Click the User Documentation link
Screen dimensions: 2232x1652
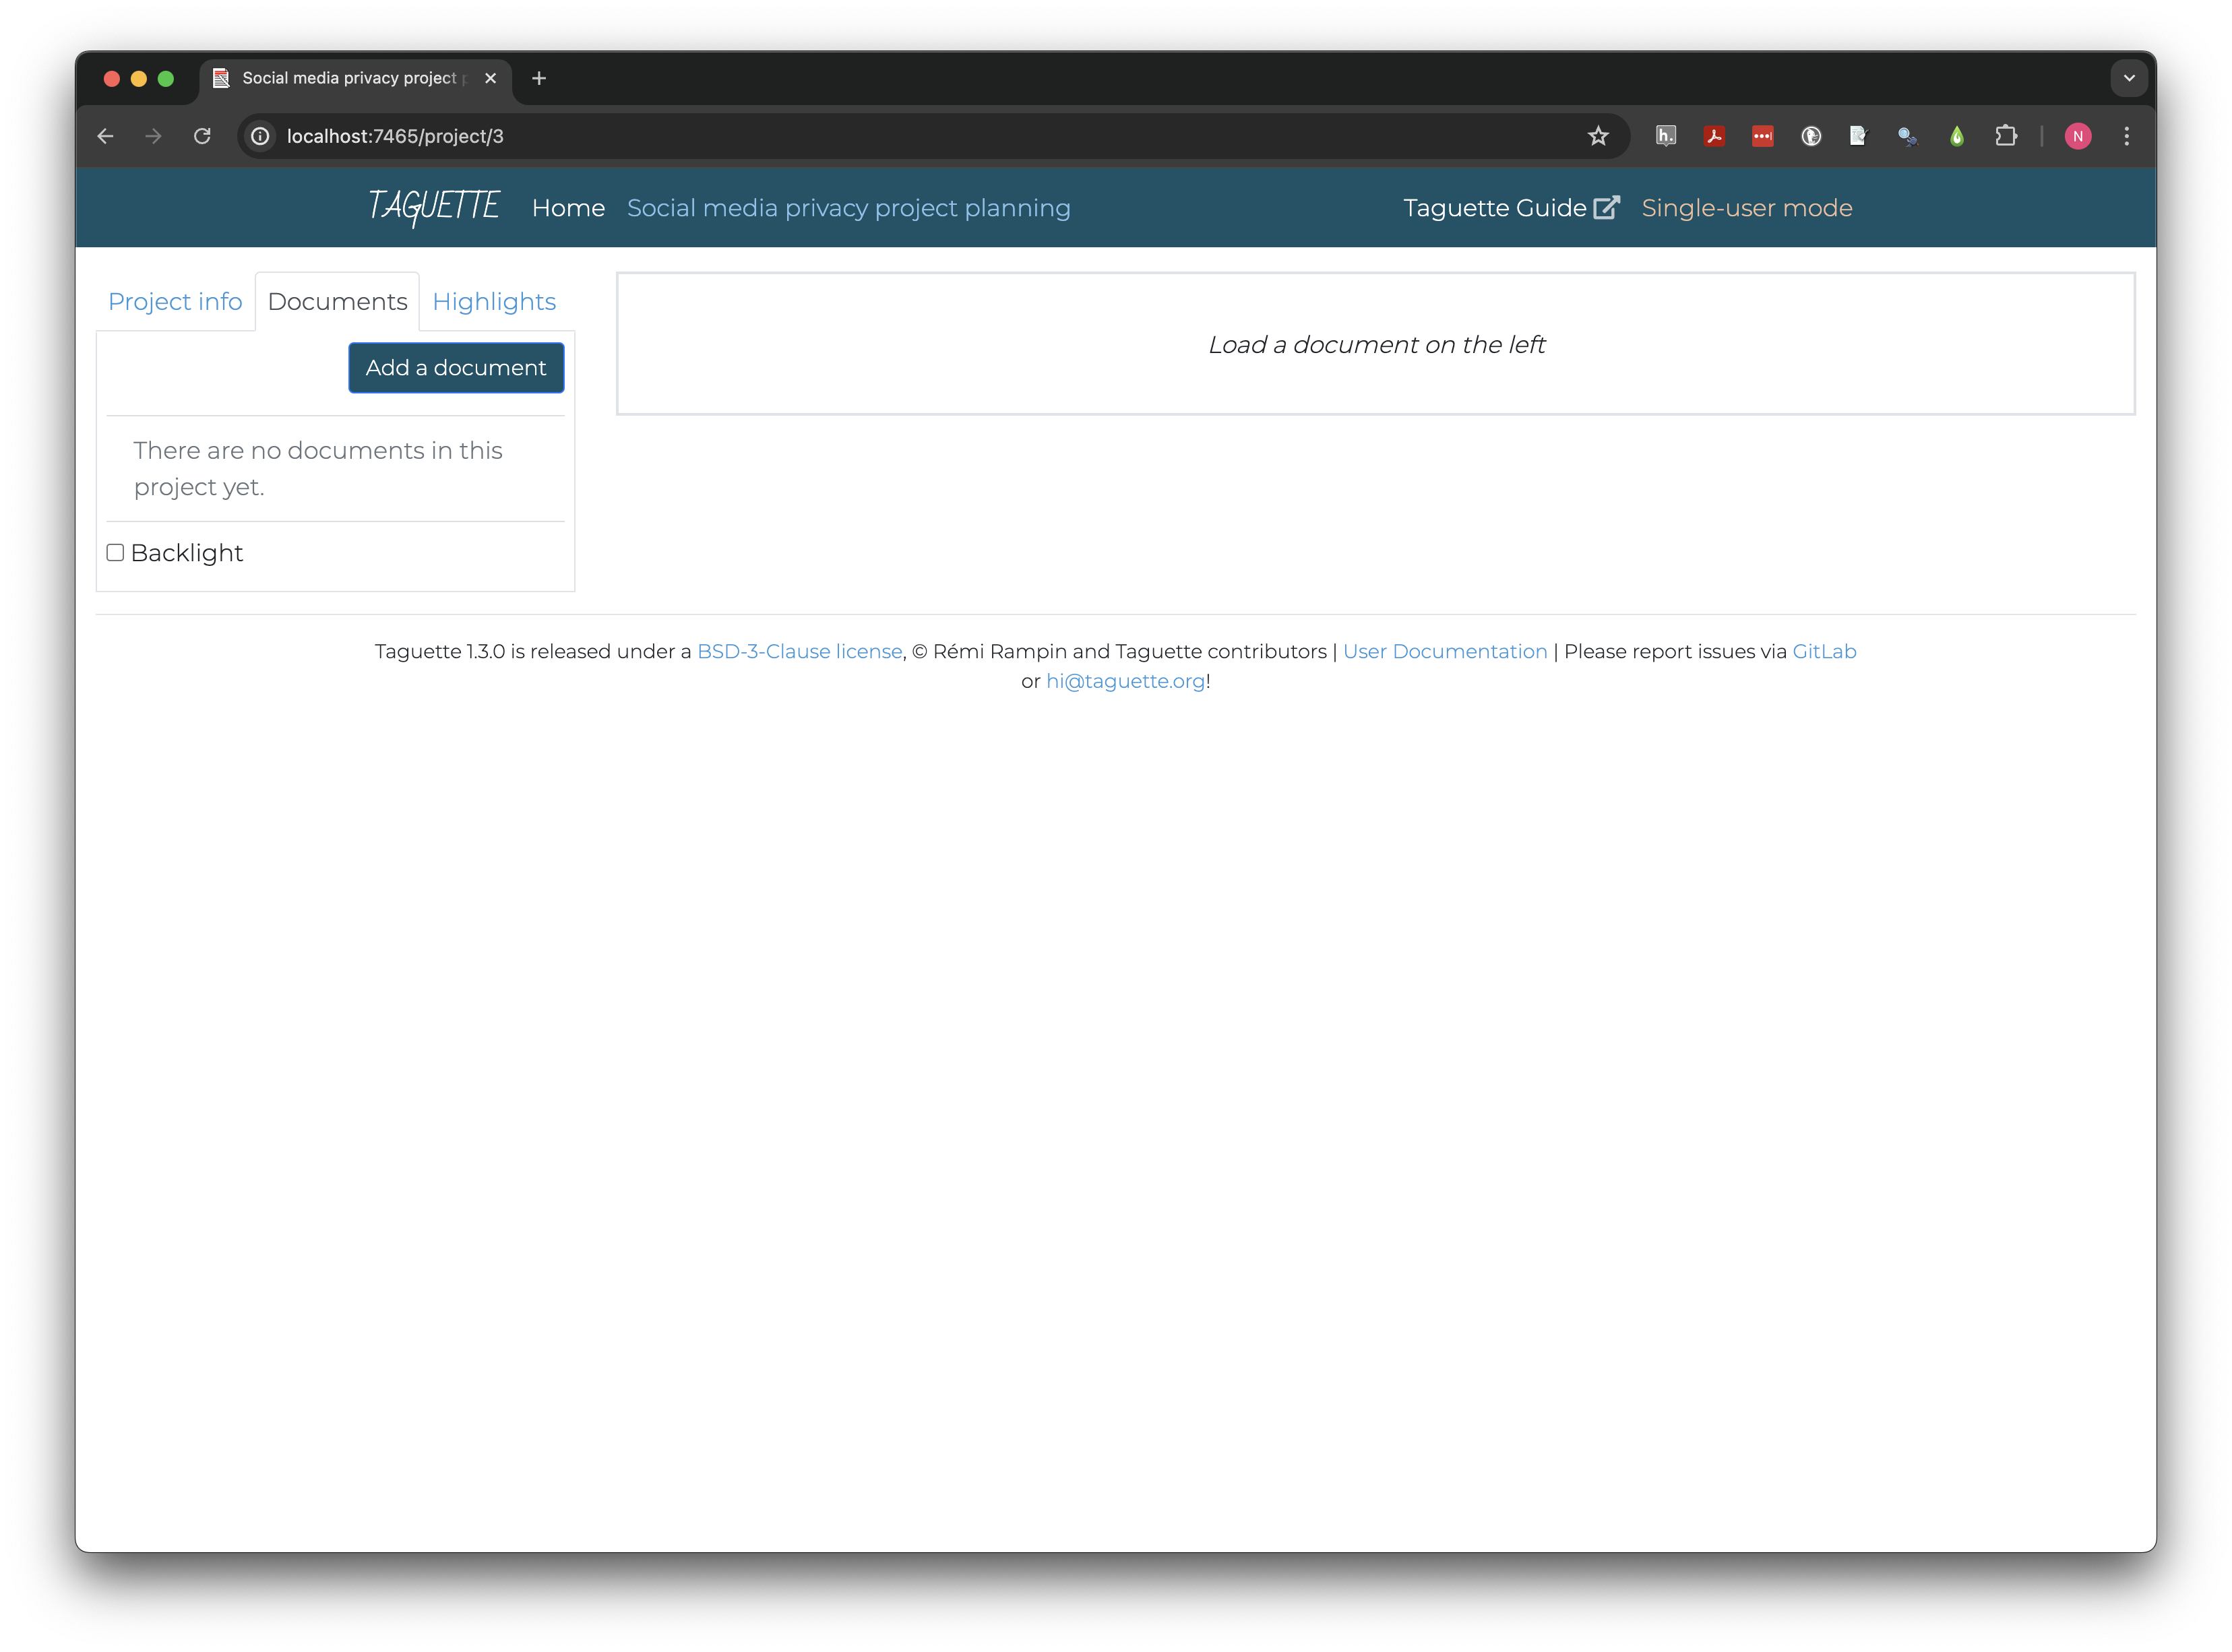point(1444,651)
